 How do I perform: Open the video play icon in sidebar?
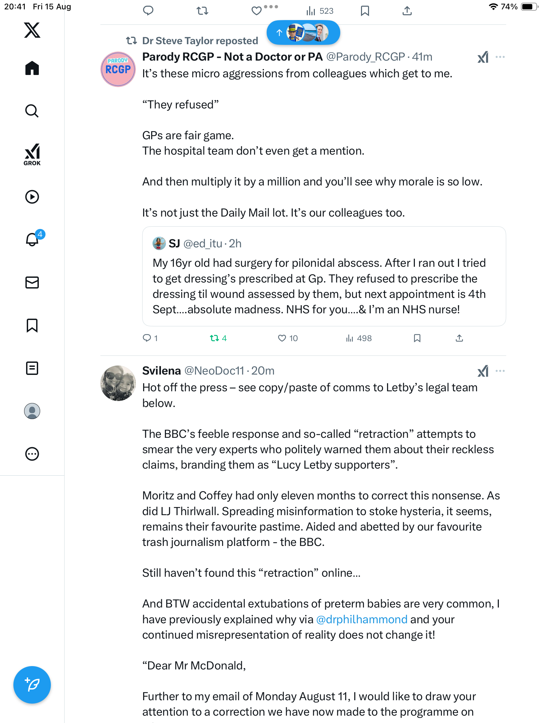tap(32, 197)
